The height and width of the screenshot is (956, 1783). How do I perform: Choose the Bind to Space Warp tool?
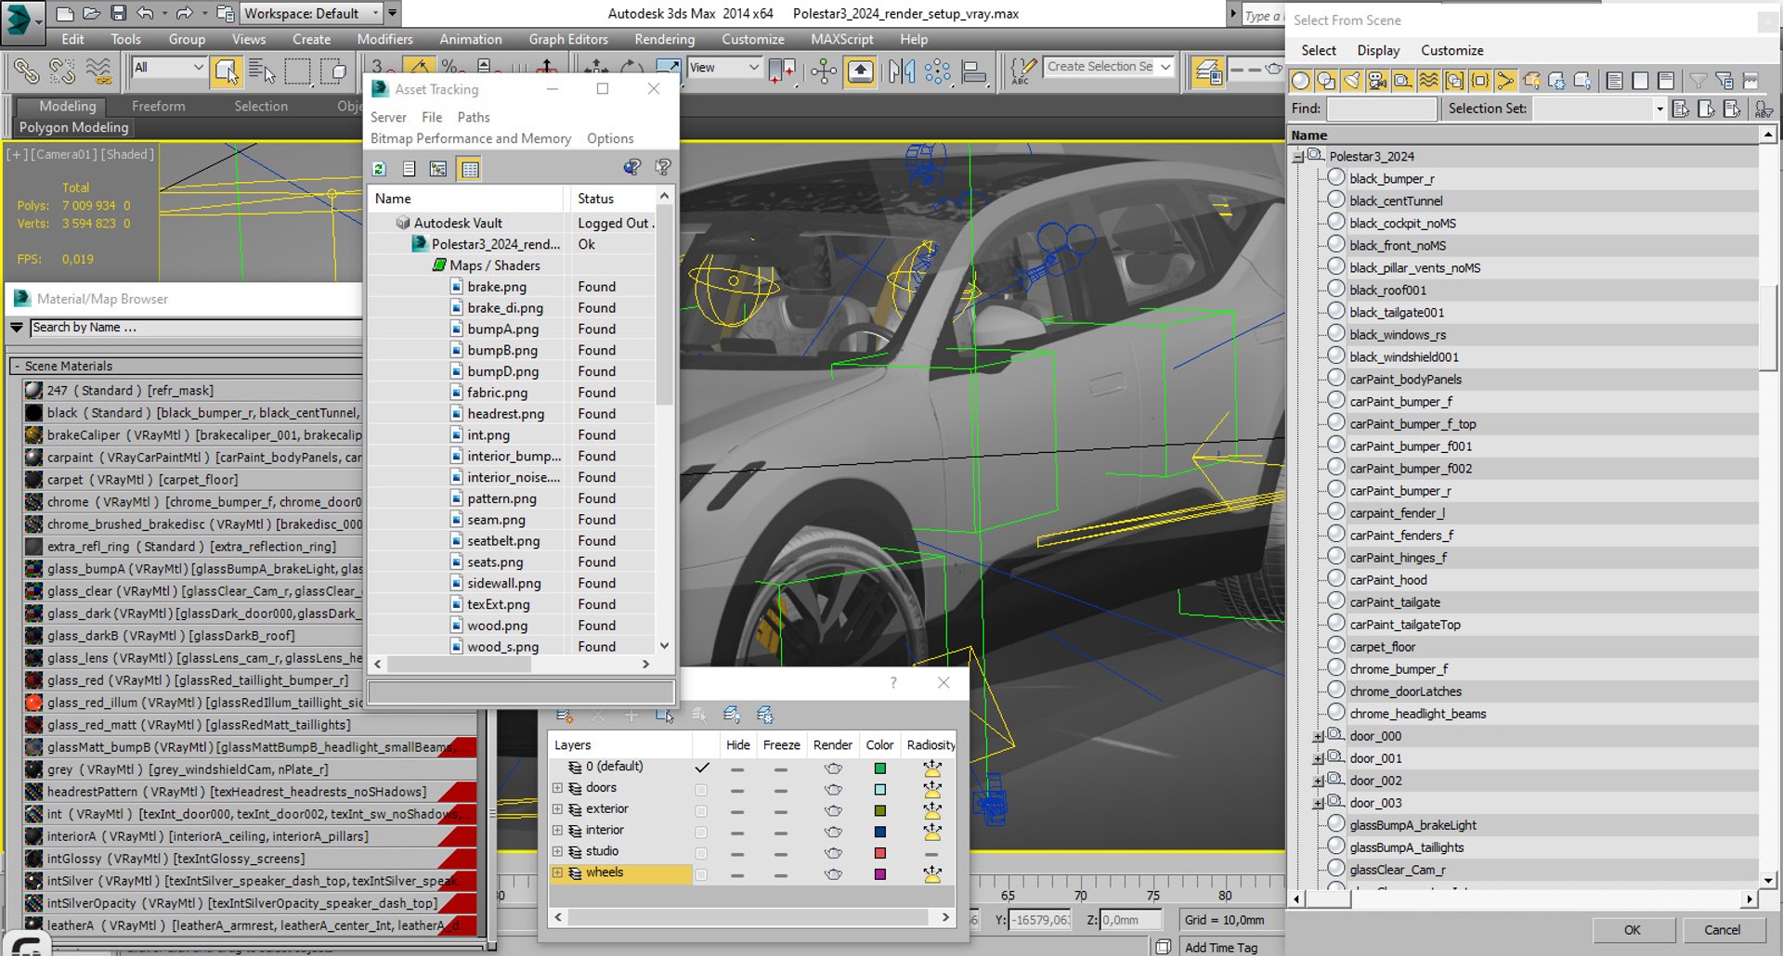tap(98, 71)
